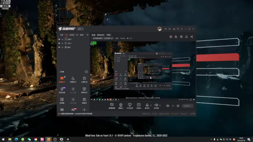Collapse the toolbox panel
Viewport: 253px width, 142px height.
coord(86,72)
